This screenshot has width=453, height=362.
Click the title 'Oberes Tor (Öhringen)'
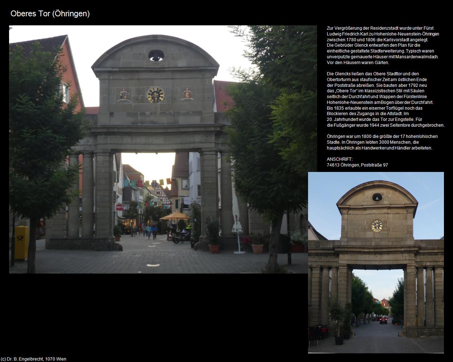[50, 14]
